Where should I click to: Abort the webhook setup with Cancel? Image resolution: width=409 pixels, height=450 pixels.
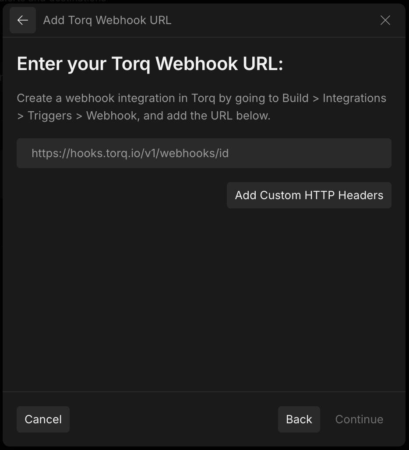click(x=43, y=419)
